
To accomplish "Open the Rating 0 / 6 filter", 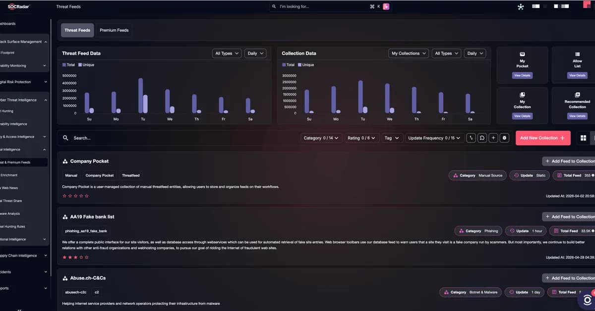I will (362, 138).
